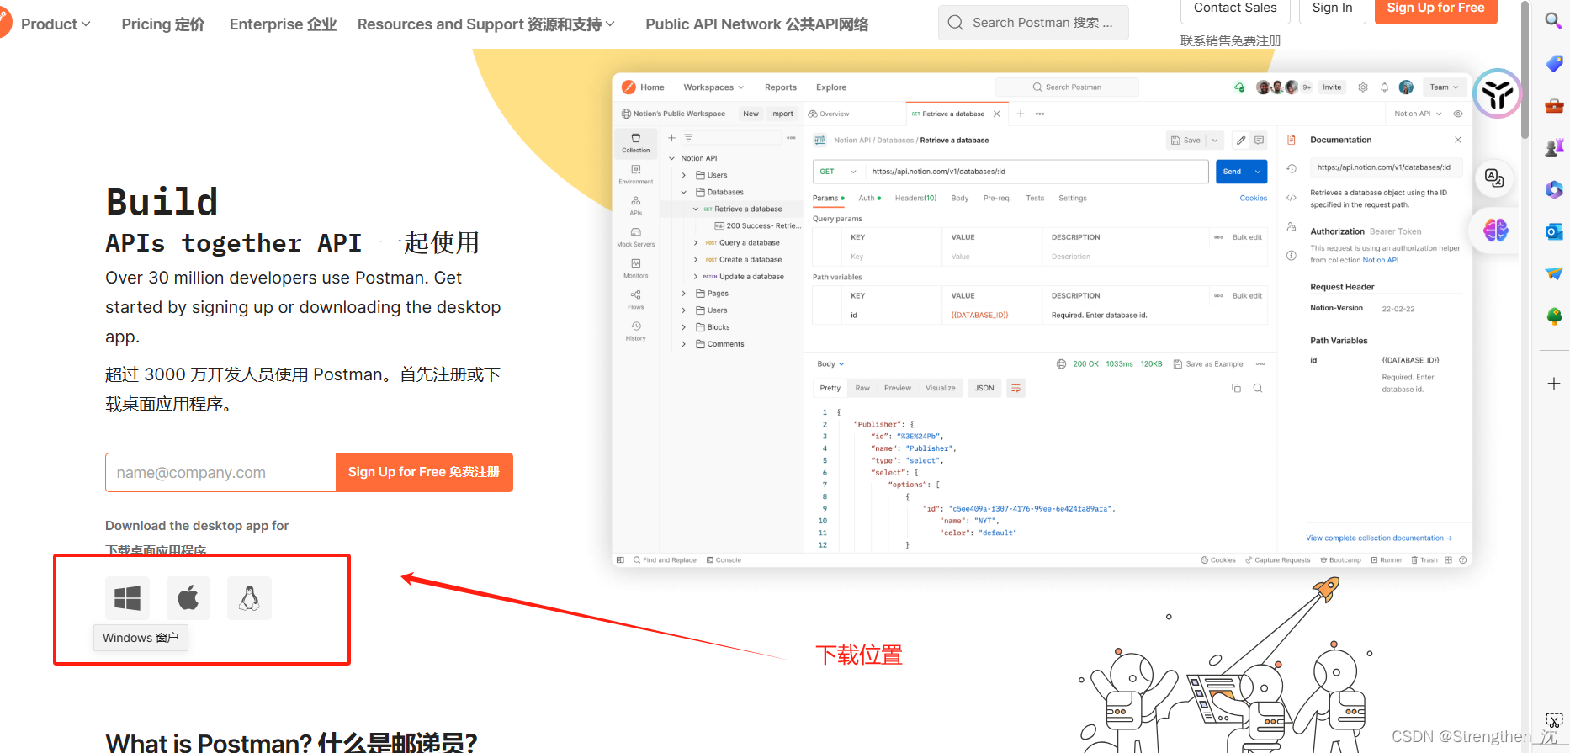Click the Sign In button
Viewport: 1570px width, 753px height.
(1333, 8)
